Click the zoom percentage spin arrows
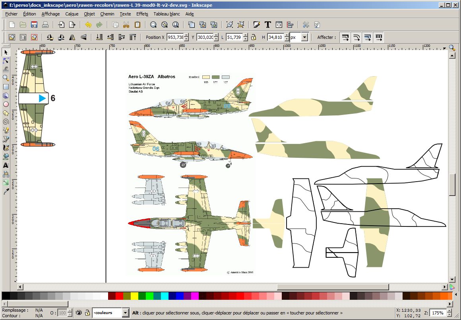 point(449,313)
